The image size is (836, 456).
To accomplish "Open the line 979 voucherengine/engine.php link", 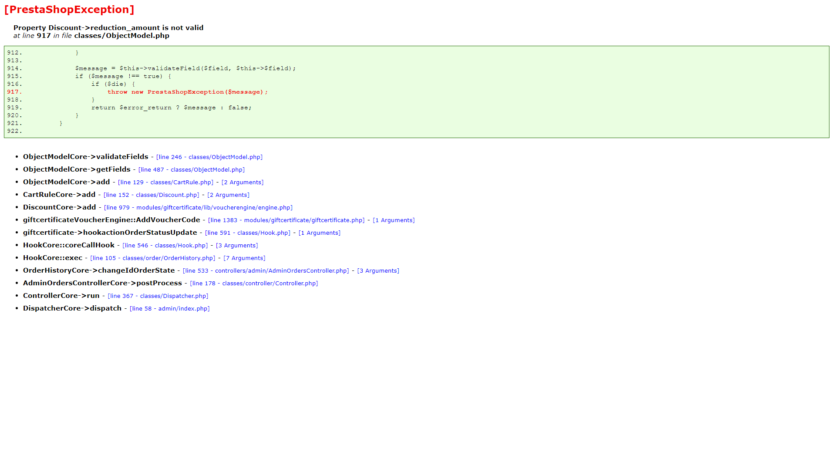I will click(198, 208).
